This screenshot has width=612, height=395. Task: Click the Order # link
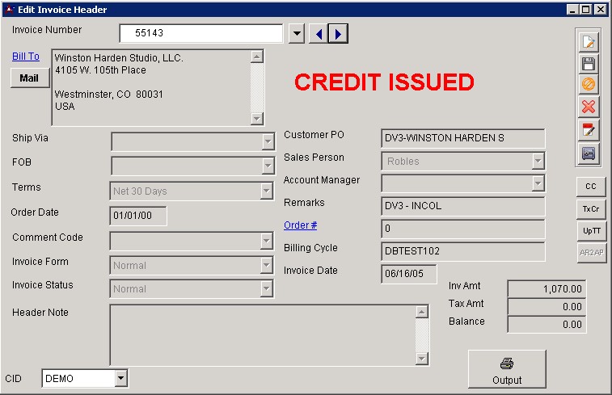tap(300, 225)
